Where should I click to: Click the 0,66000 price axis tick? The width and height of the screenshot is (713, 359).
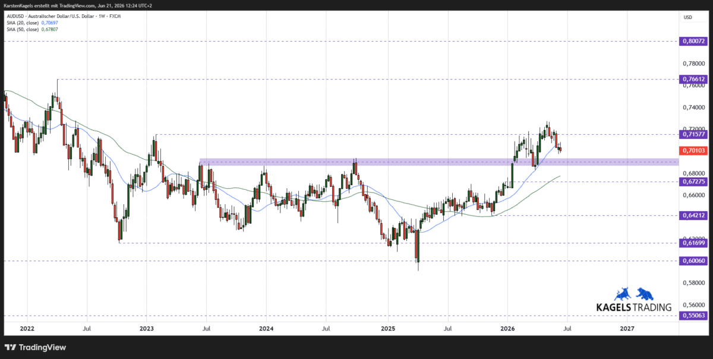tap(693, 195)
